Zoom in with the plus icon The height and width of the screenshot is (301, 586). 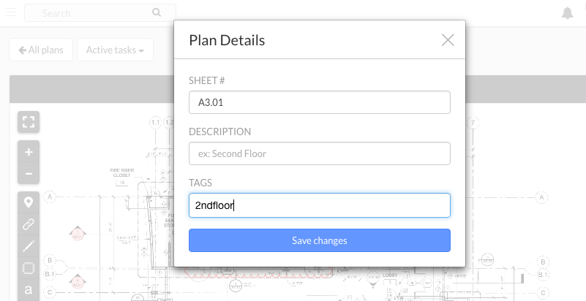pyautogui.click(x=29, y=152)
